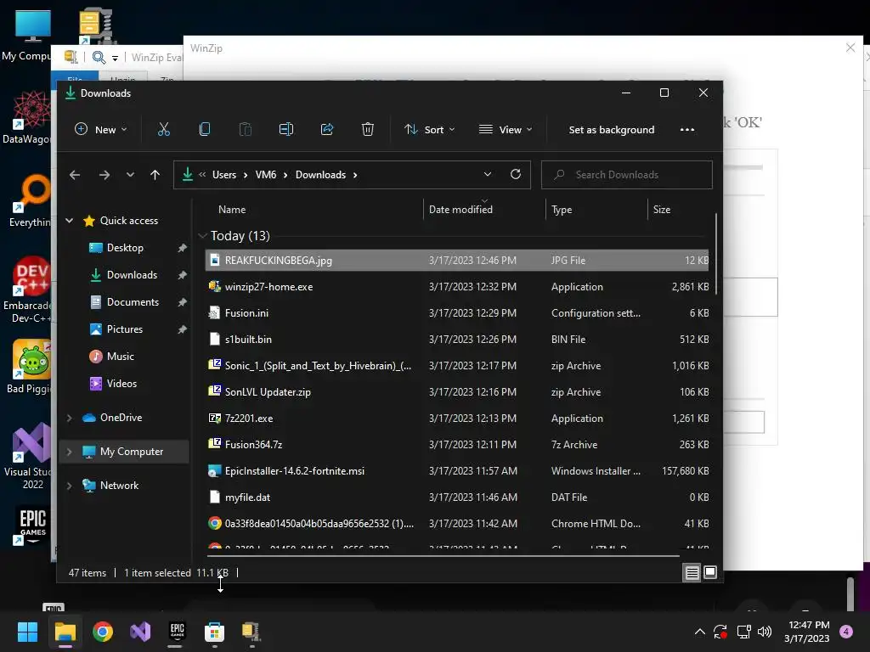Viewport: 870px width, 652px height.
Task: Collapse the Today (13) group
Action: pos(202,236)
